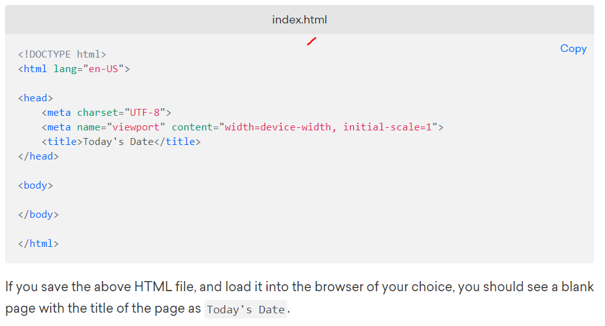This screenshot has height=326, width=605.
Task: Click the paragraph text about saving HTML file
Action: tap(299, 298)
